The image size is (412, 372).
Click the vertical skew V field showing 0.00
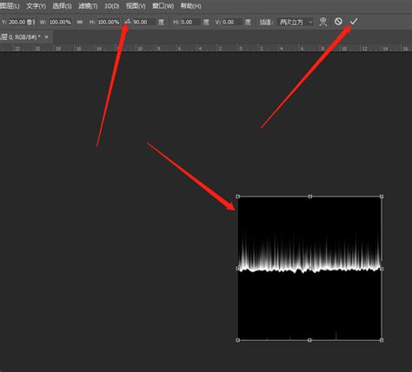232,22
